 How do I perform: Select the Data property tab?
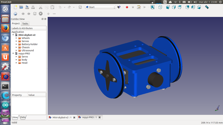click(x=23, y=117)
